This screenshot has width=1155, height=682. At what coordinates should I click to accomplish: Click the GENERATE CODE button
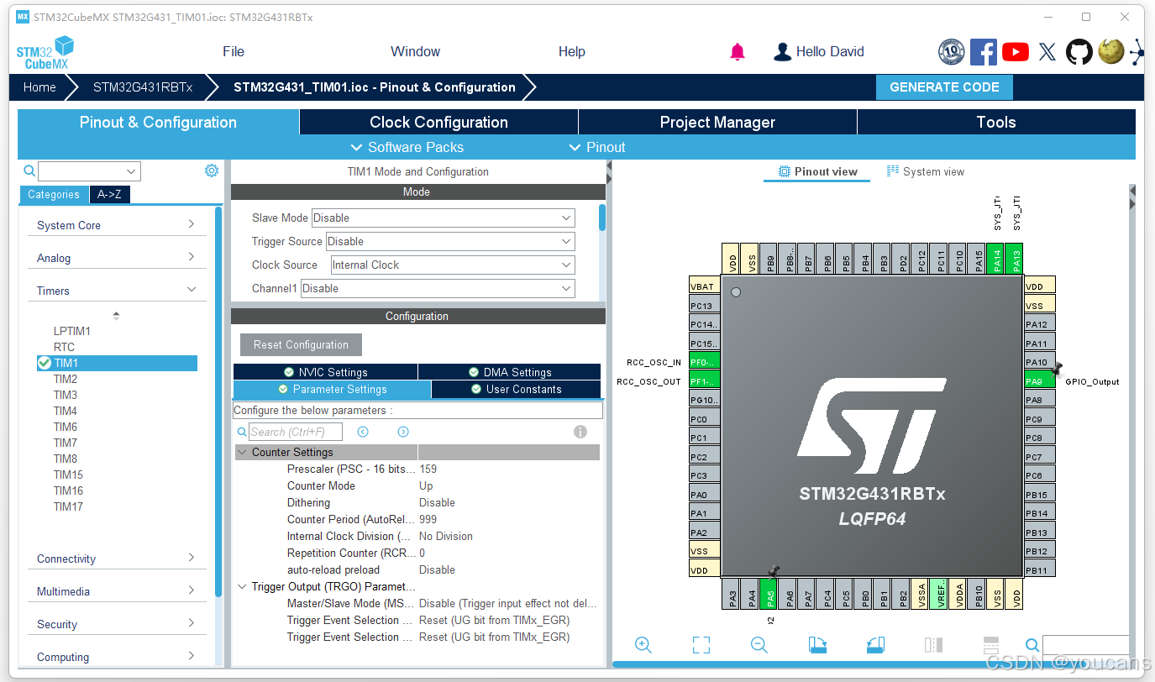point(944,87)
